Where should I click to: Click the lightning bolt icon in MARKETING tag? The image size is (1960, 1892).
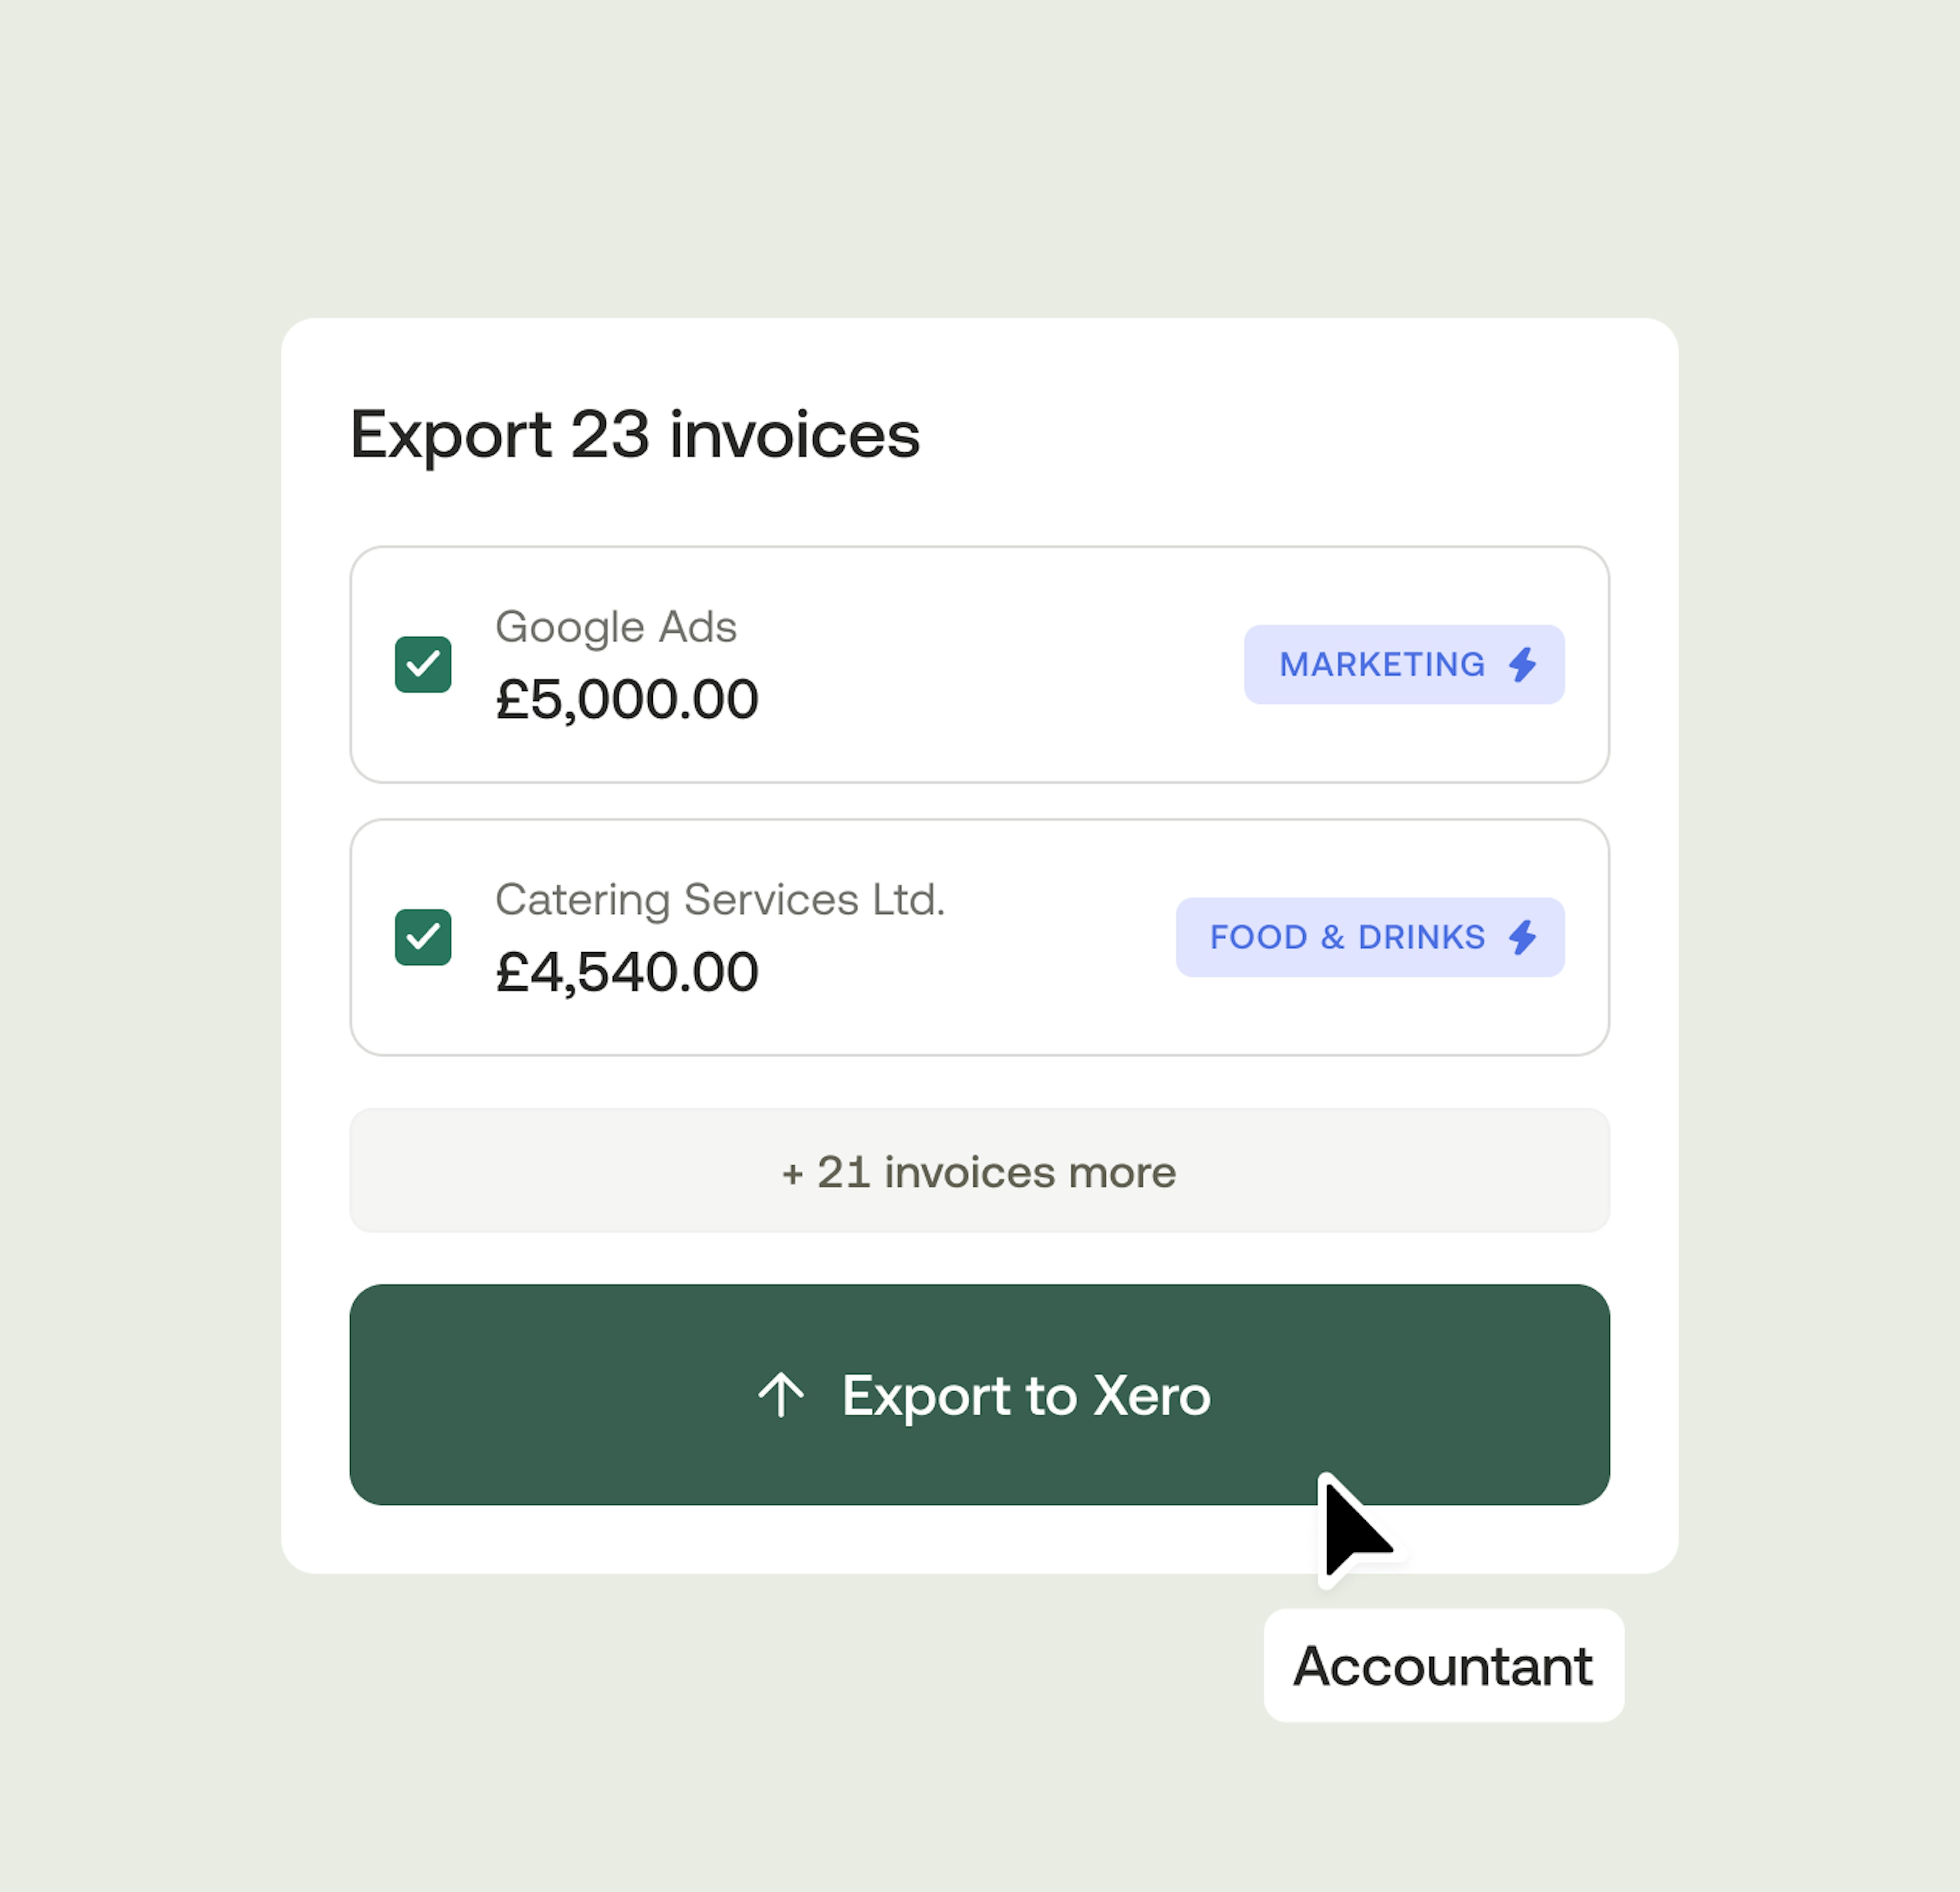point(1523,664)
